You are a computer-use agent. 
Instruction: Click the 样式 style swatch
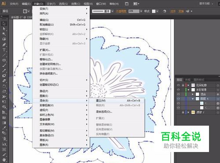tap(154, 11)
